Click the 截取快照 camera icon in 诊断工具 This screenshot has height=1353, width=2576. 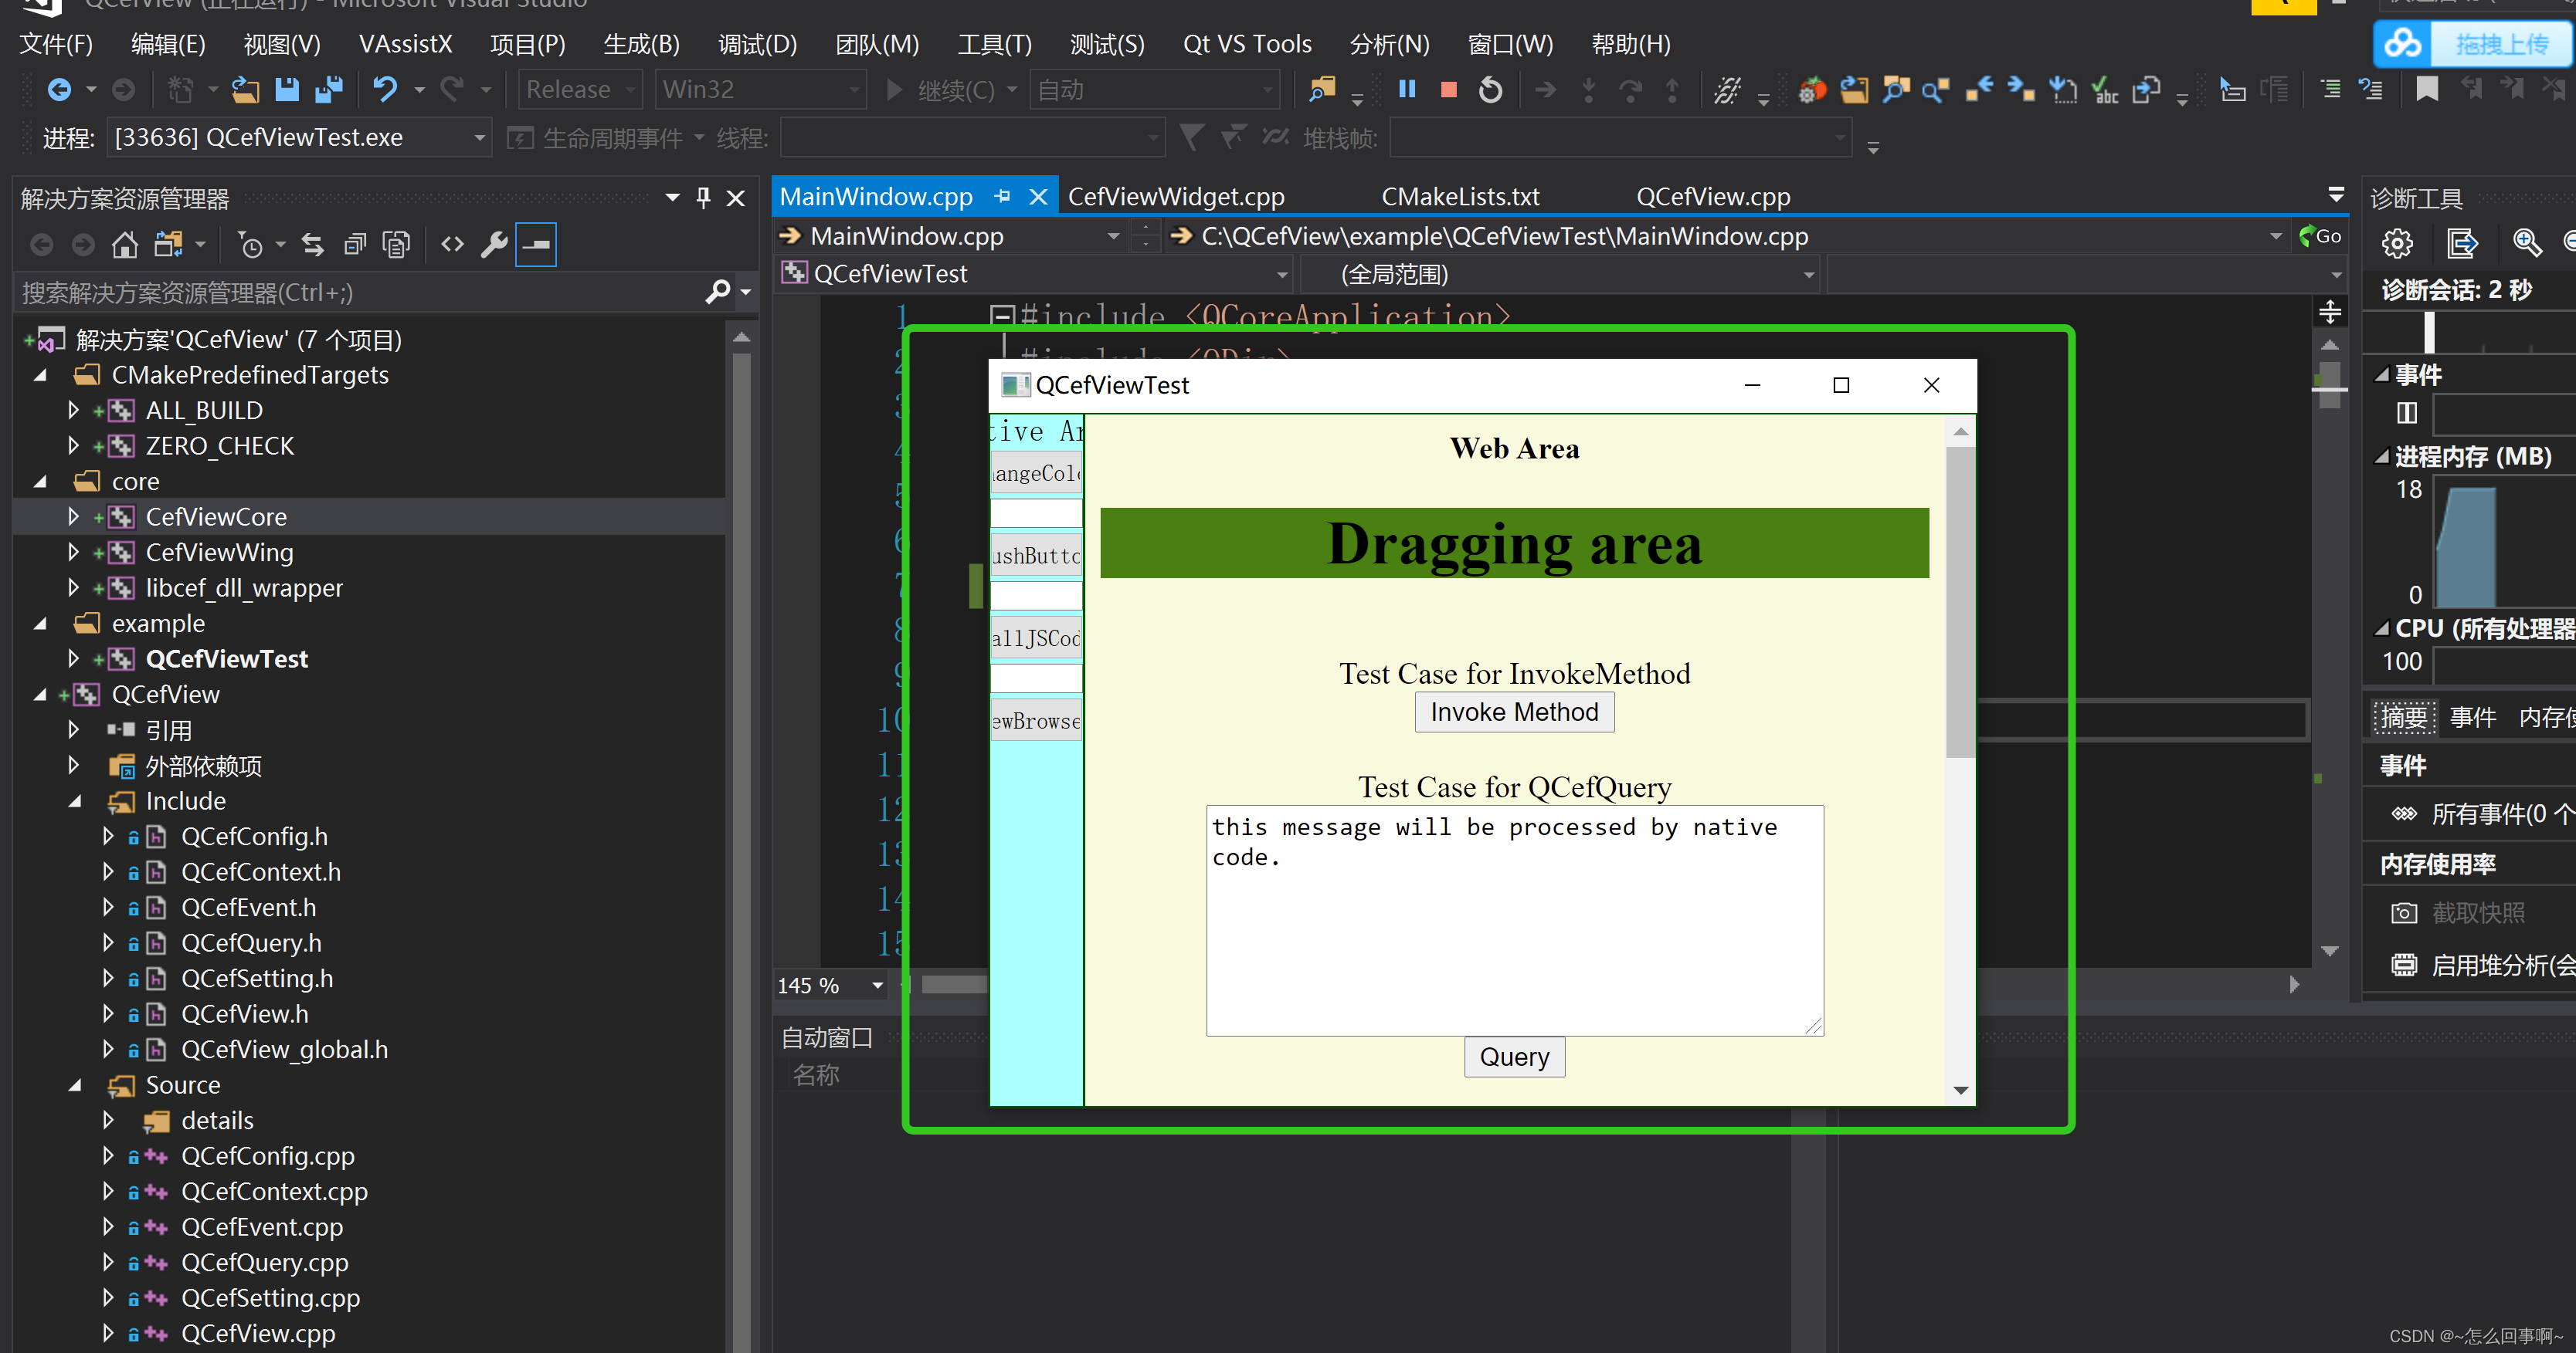pos(2404,912)
